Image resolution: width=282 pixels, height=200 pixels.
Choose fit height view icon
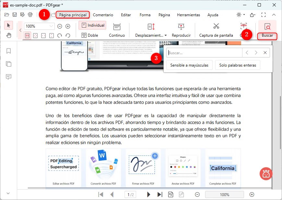[x=52, y=35]
